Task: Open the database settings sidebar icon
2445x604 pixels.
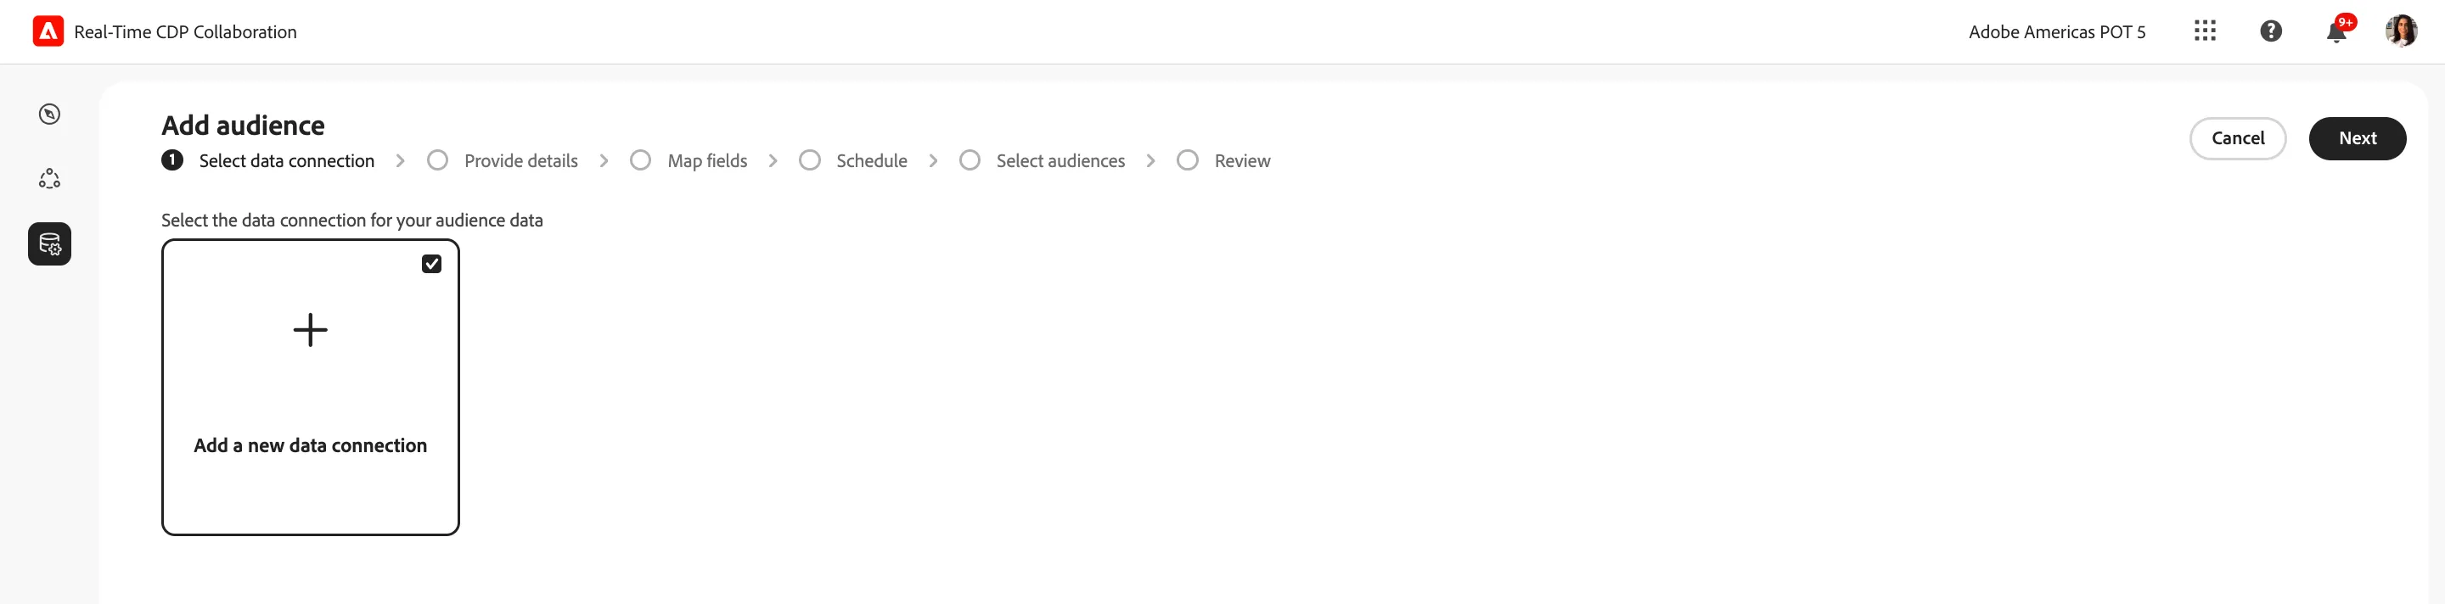Action: (49, 243)
